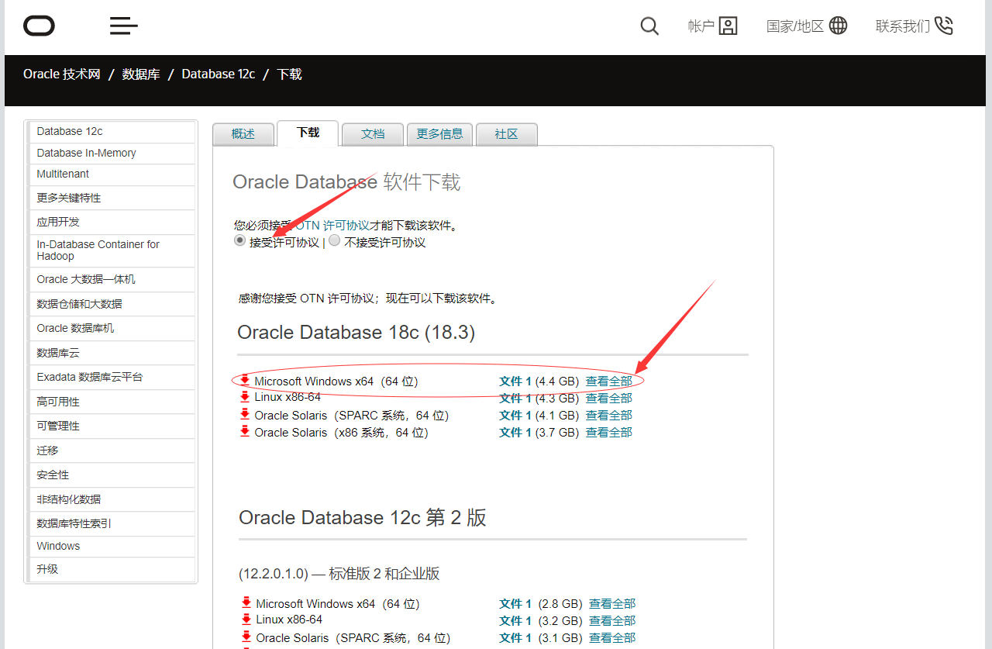Image resolution: width=992 pixels, height=649 pixels.
Task: Switch to the 社区 tab
Action: (506, 134)
